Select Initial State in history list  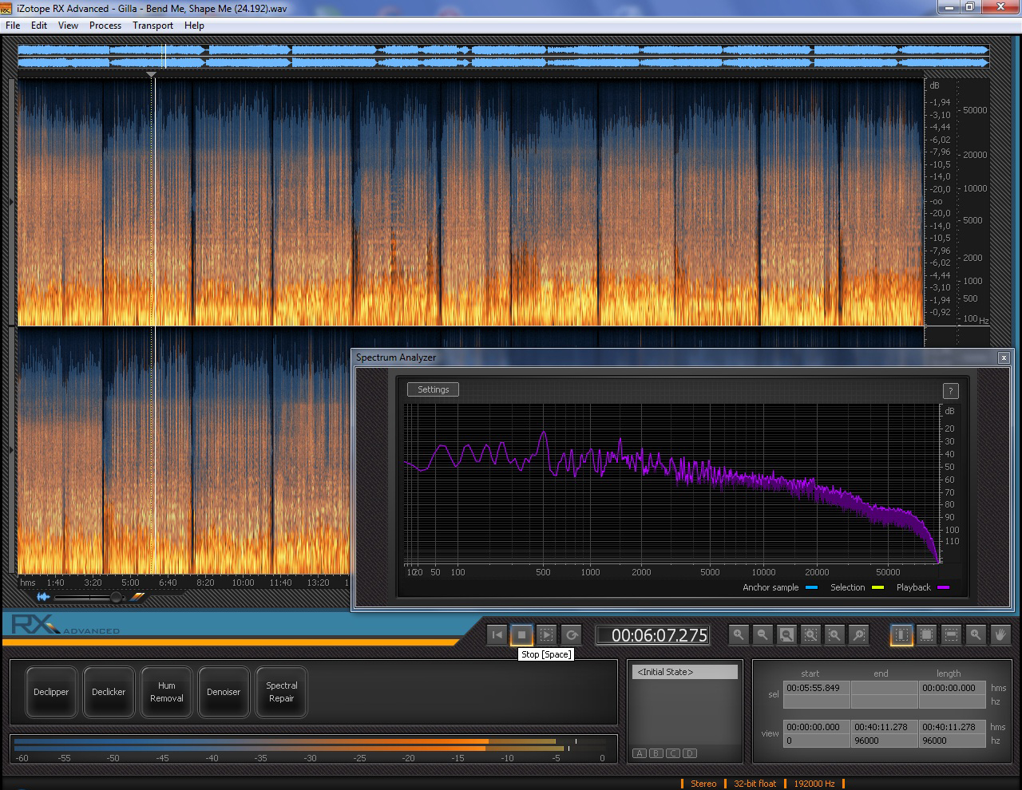pos(685,672)
